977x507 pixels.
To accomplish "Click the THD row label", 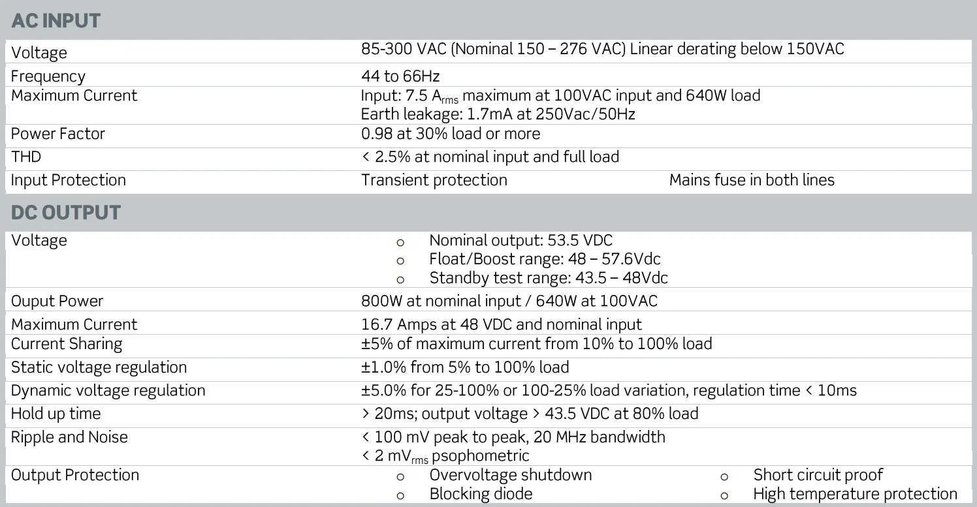I will coord(26,157).
